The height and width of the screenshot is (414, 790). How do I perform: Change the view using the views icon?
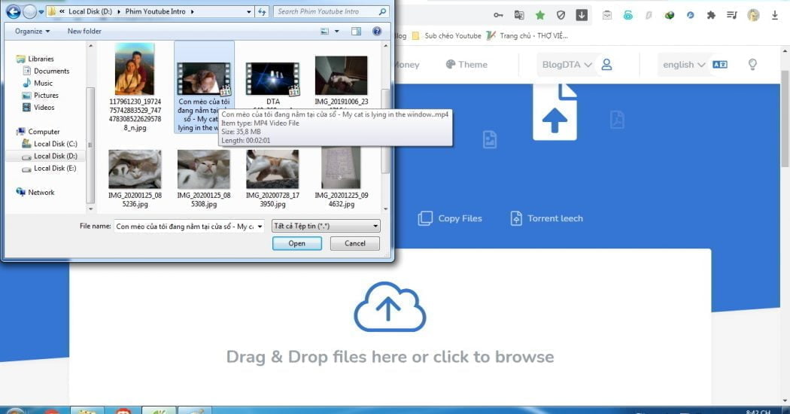click(x=325, y=32)
